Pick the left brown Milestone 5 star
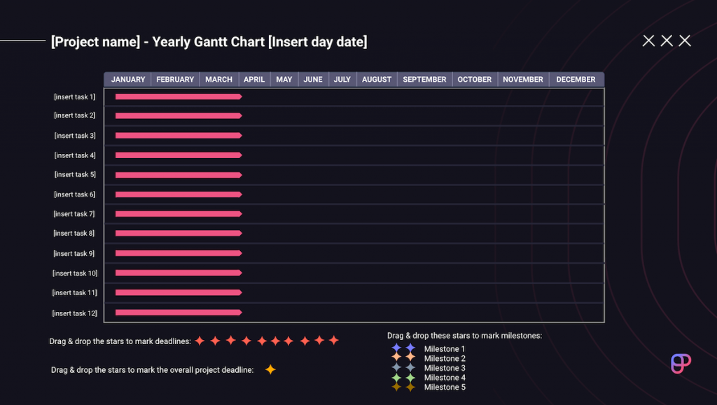The width and height of the screenshot is (717, 405). point(397,387)
